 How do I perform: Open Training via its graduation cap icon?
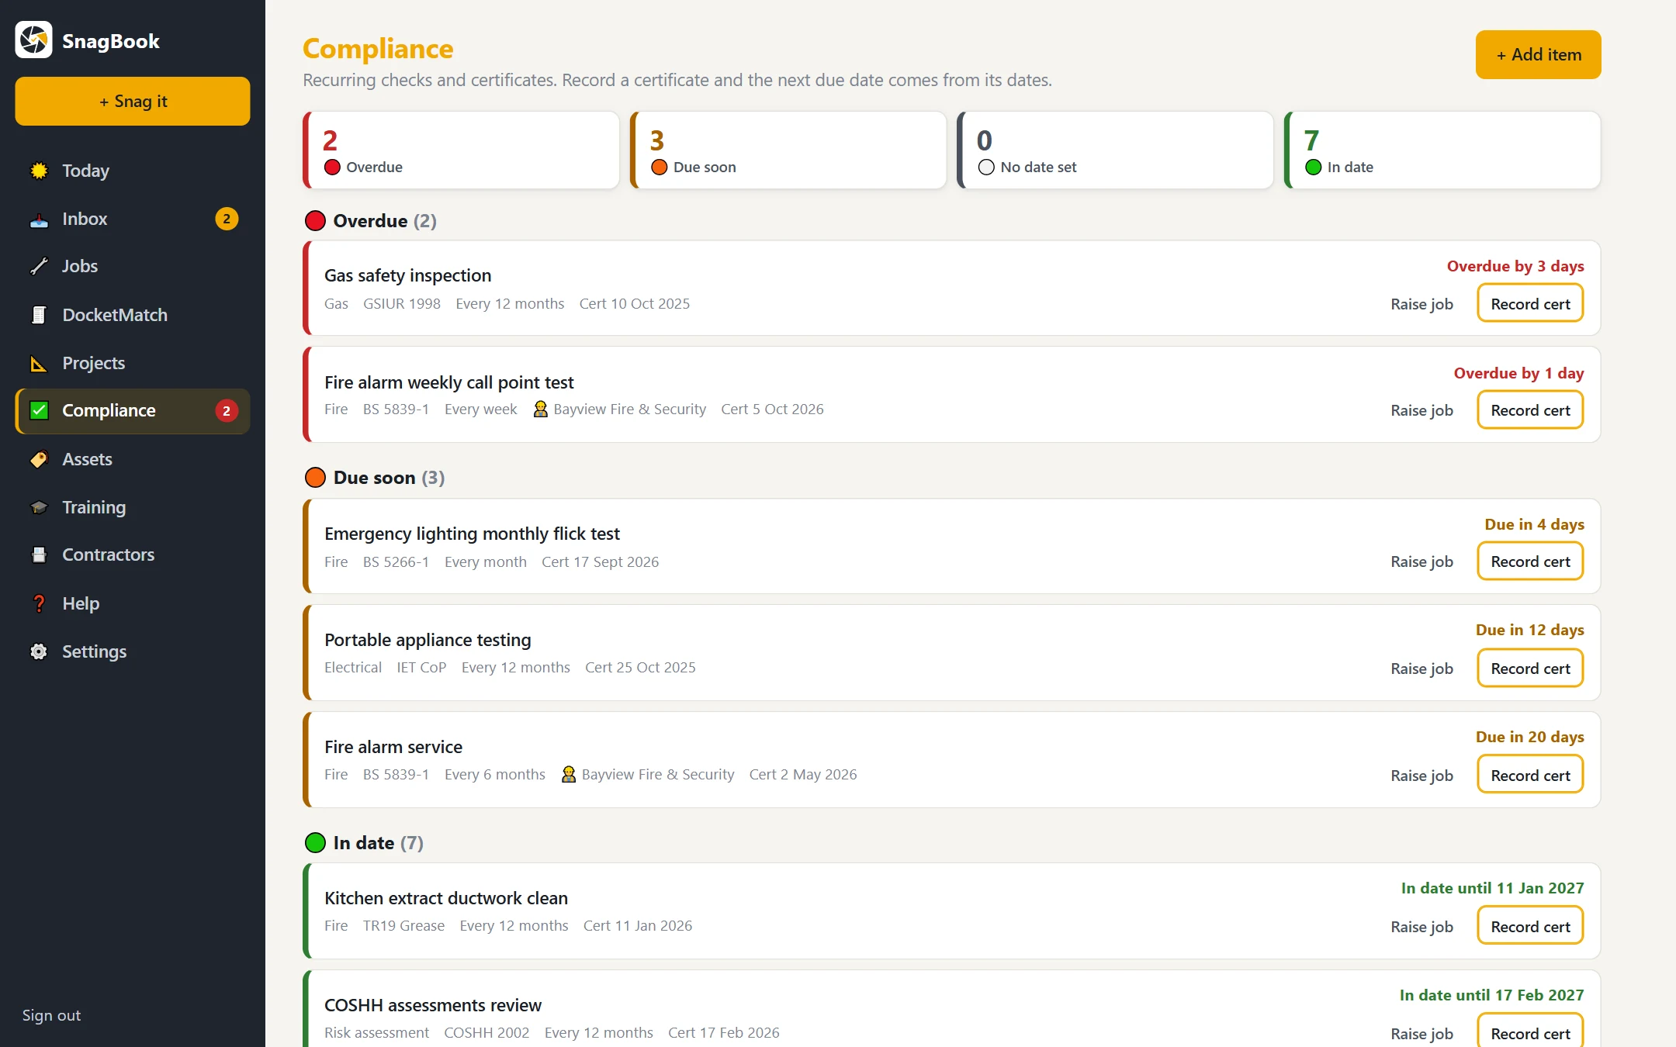pyautogui.click(x=39, y=507)
